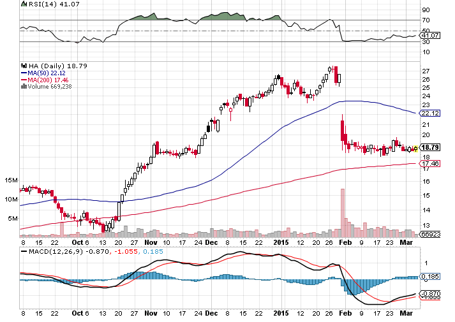Click the Dec date label under the volume bars
Image resolution: width=455 pixels, height=322 pixels.
point(211,242)
